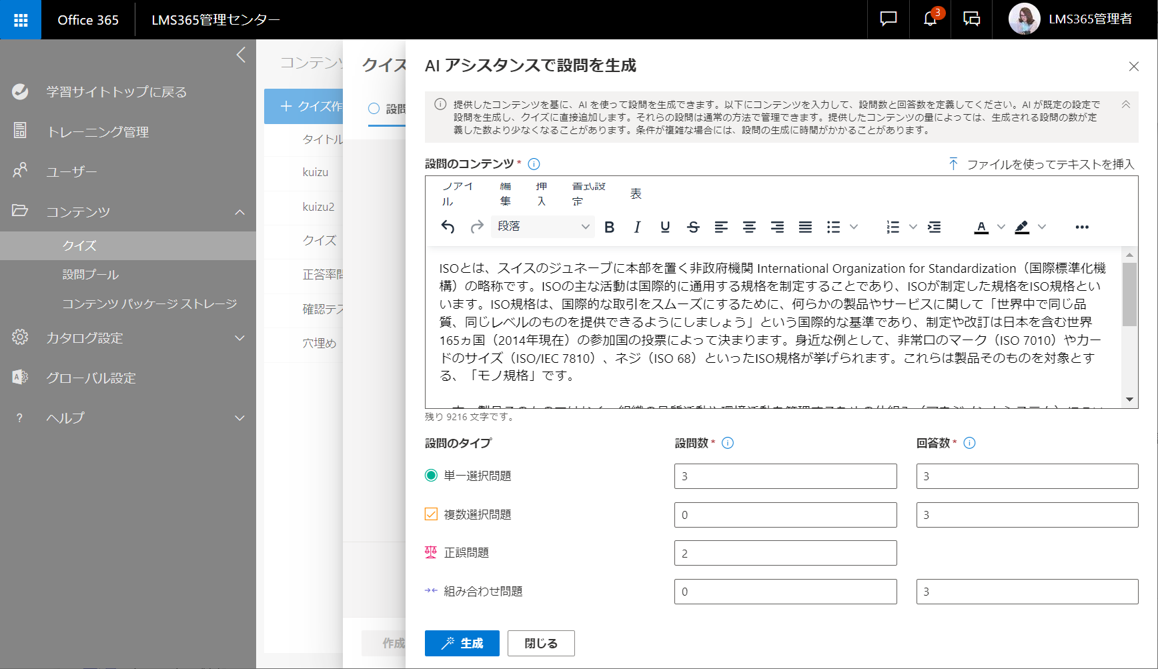Screen dimensions: 1158x669
Task: Click the 閉じる button
Action: pyautogui.click(x=541, y=643)
